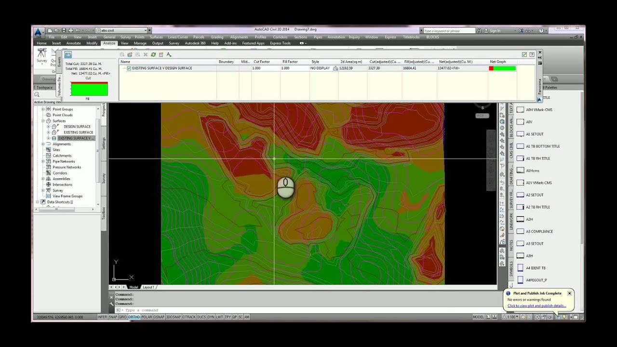617x347 pixels.
Task: Expand the Alignments tree node
Action: 43,144
